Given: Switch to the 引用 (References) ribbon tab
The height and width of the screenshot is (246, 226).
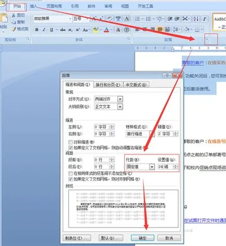Looking at the screenshot, I should coord(75,6).
